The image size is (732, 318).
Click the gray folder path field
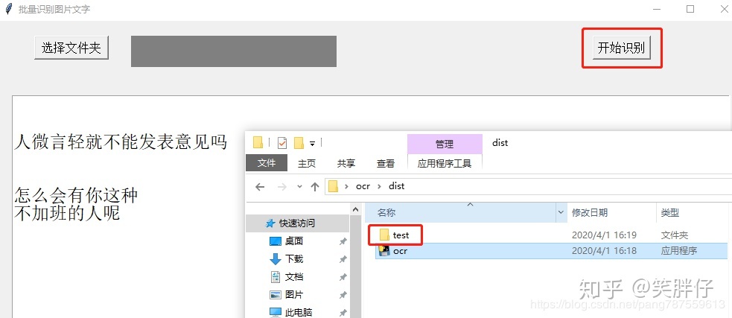[233, 51]
